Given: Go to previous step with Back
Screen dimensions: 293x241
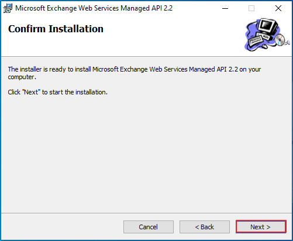Looking at the screenshot, I should 205,227.
